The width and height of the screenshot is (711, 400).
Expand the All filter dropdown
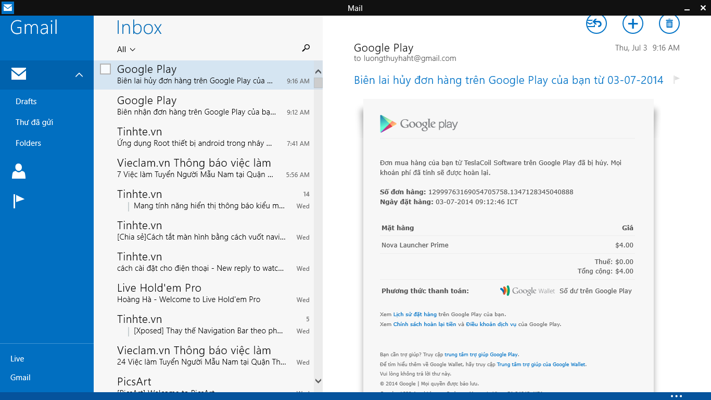126,49
